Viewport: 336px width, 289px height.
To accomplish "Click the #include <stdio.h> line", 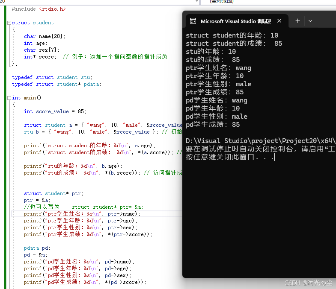I will coord(39,9).
